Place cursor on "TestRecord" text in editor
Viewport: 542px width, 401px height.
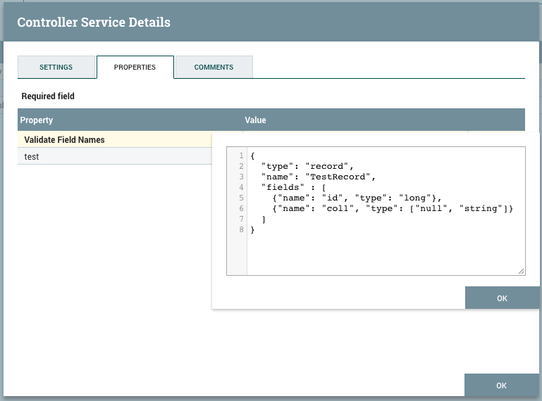tap(338, 177)
